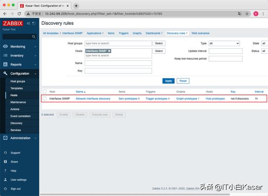268x196 pixels.
Task: Click the Name filter input field
Action: [118, 63]
